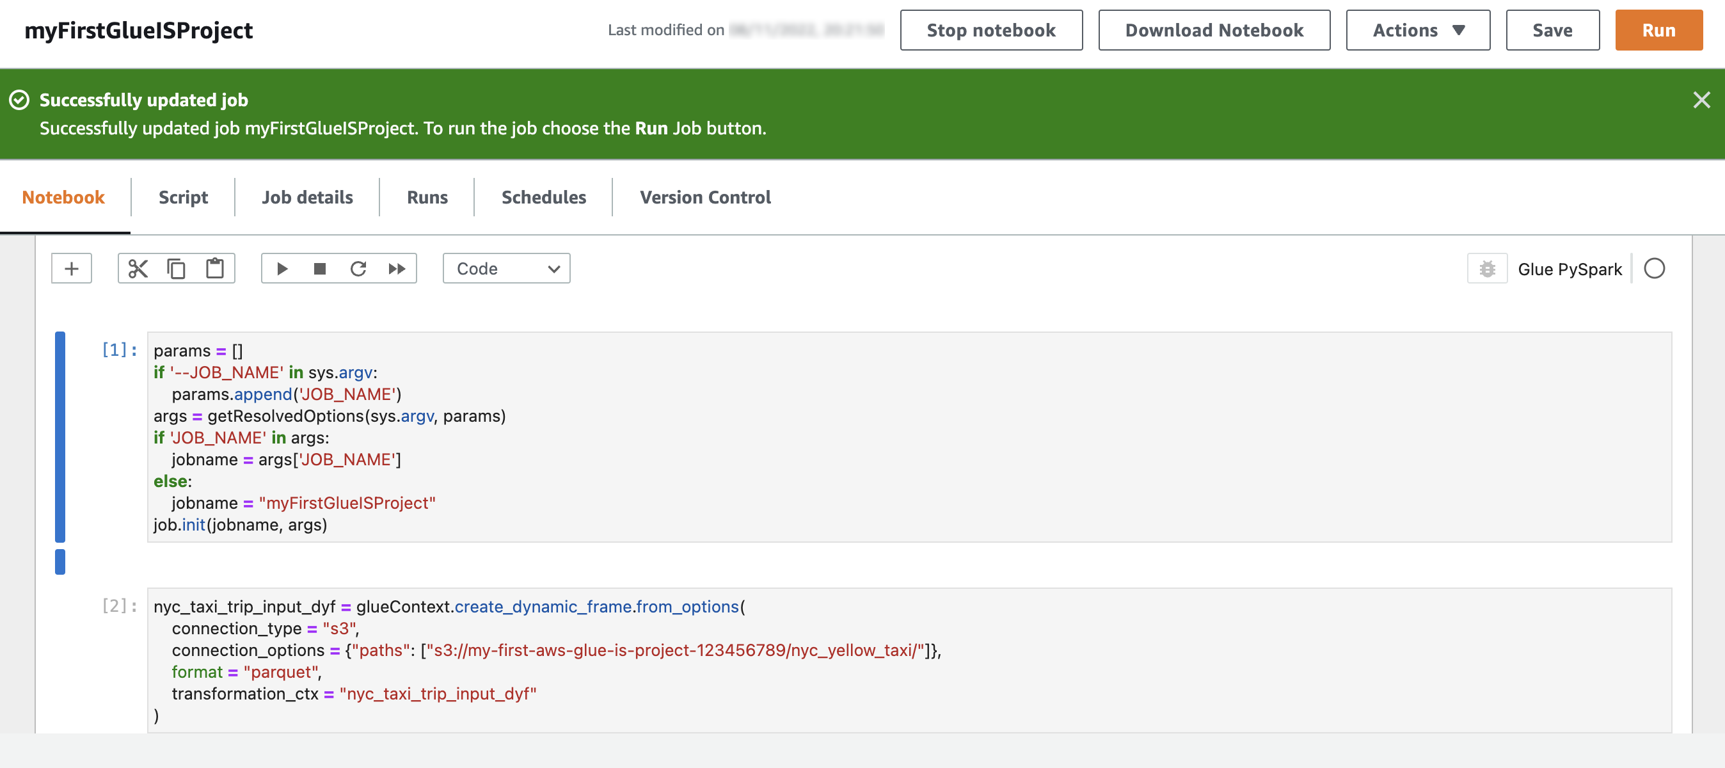The height and width of the screenshot is (768, 1725).
Task: Open the Code cell type dropdown
Action: [x=506, y=269]
